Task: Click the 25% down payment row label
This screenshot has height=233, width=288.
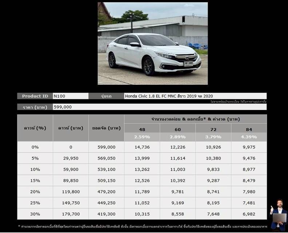Action: (x=35, y=203)
